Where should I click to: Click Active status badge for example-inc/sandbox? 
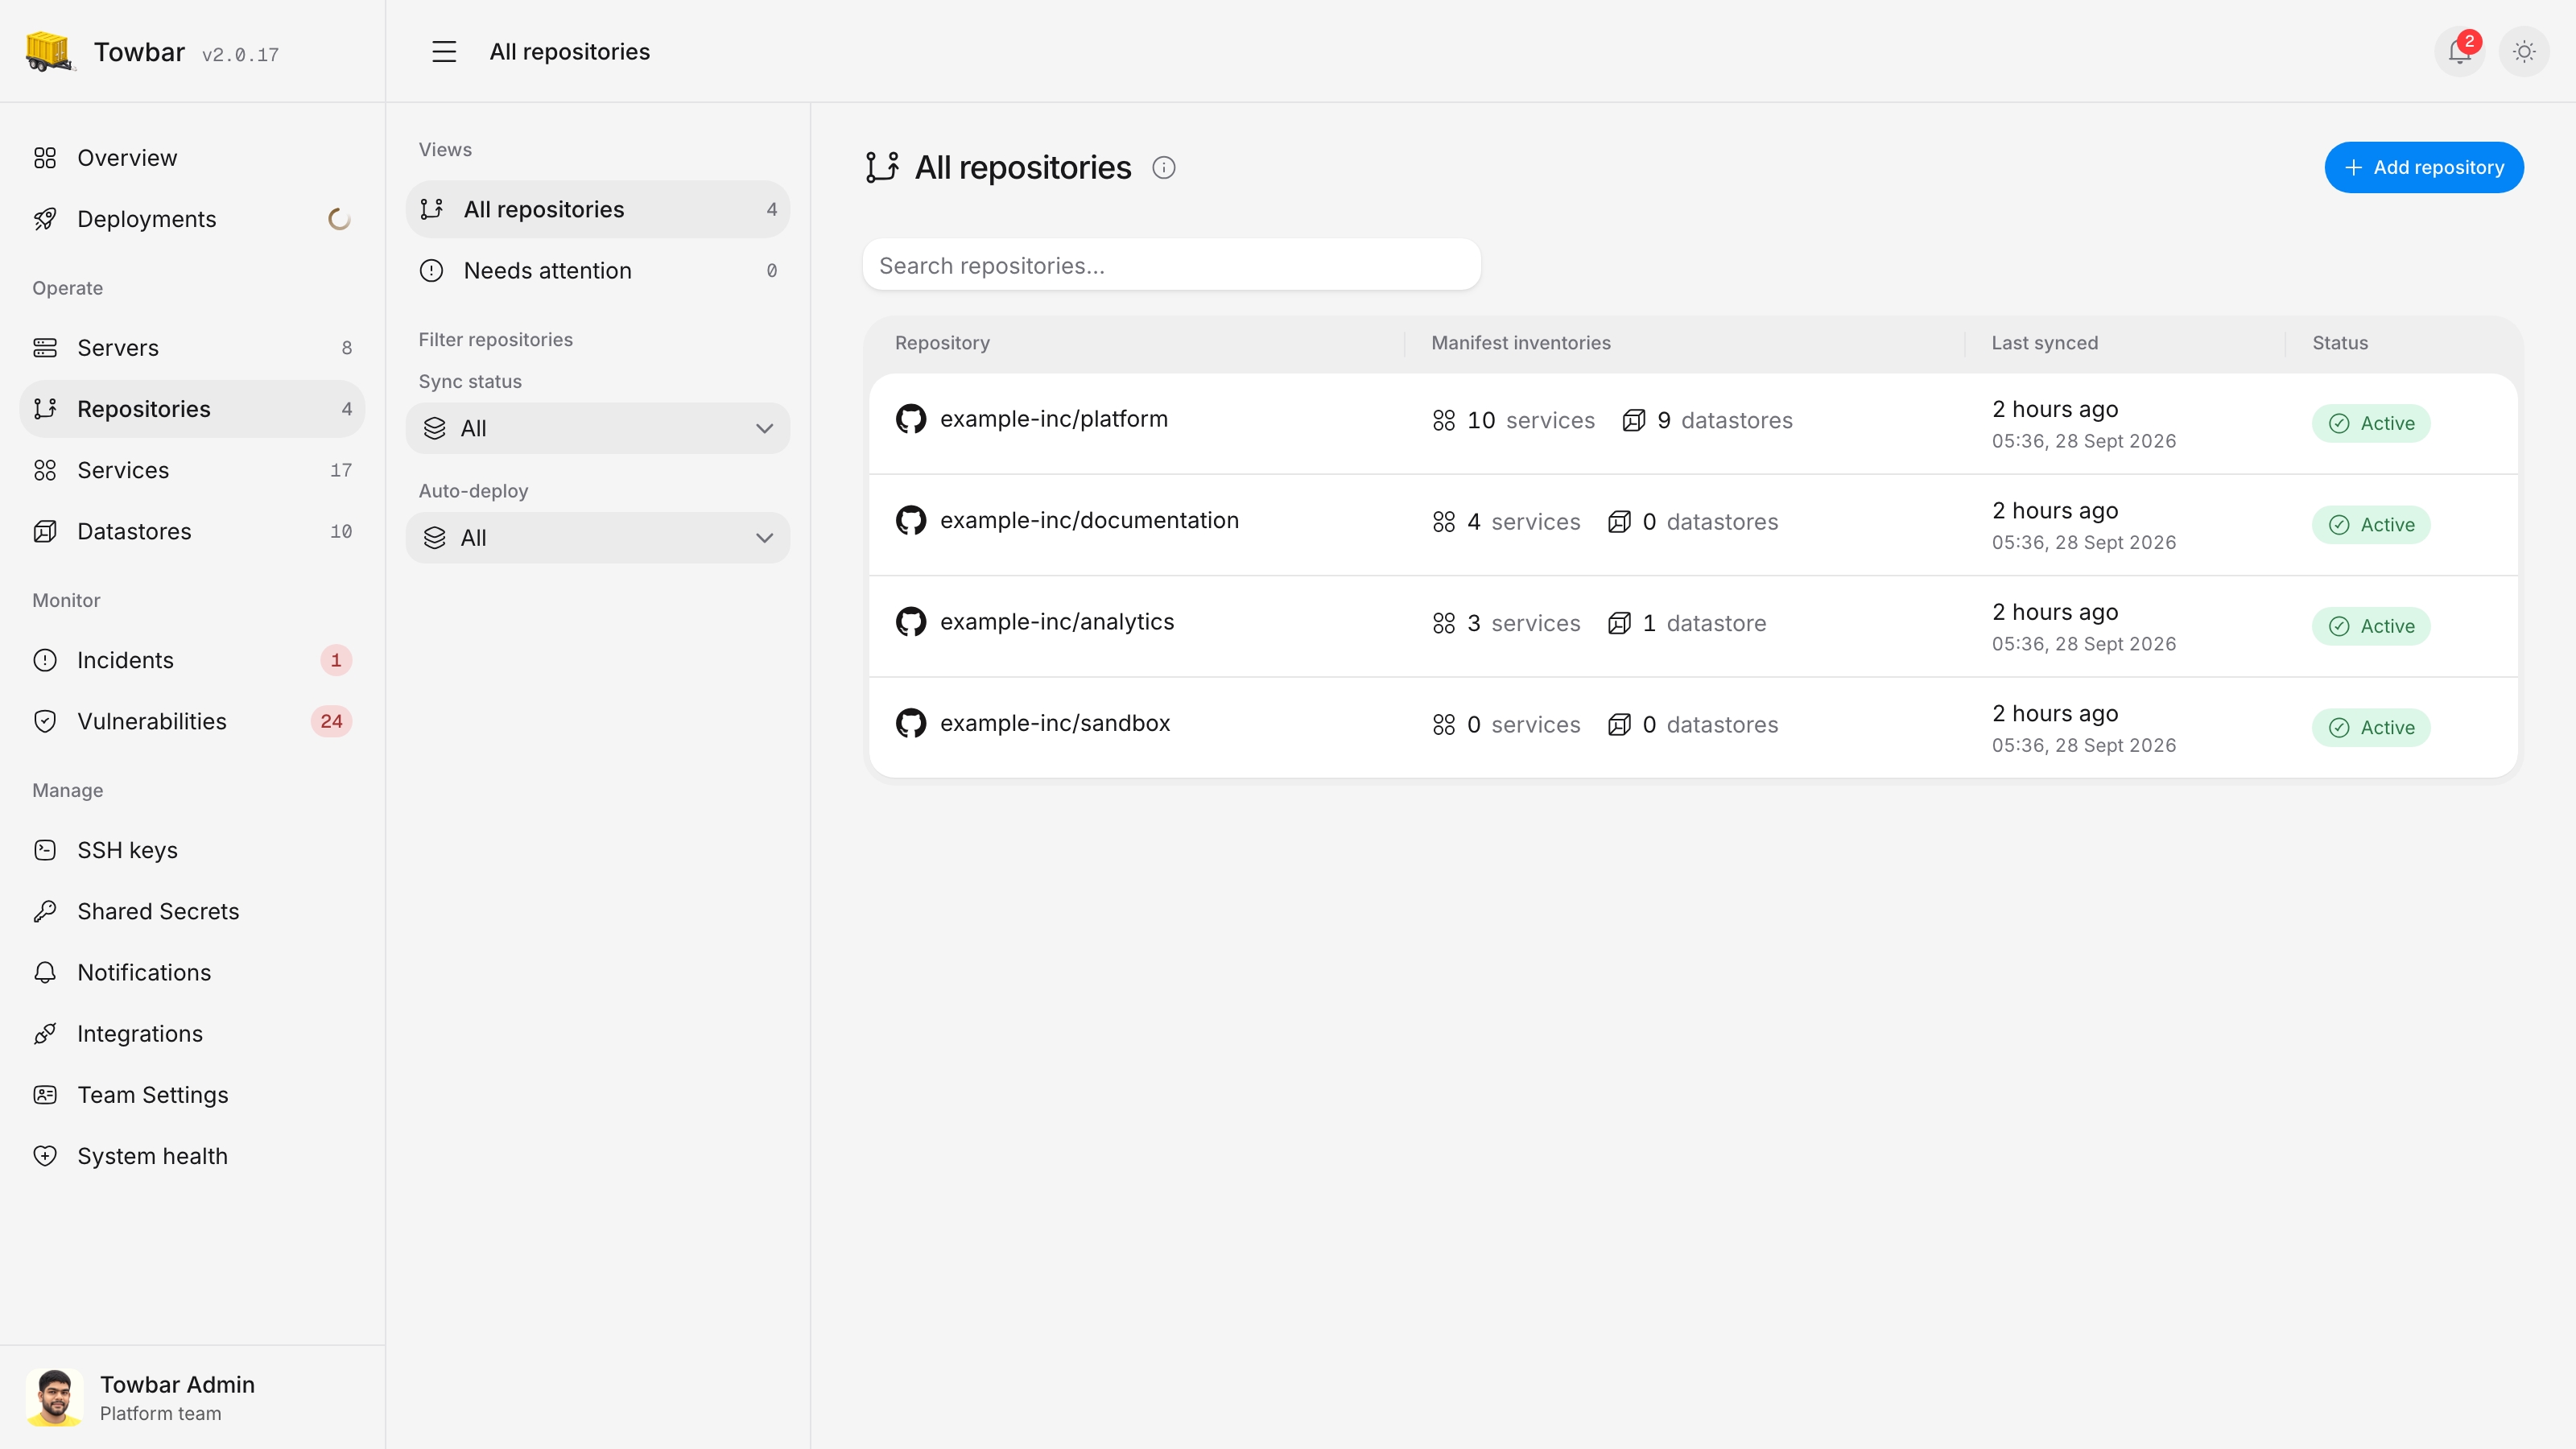click(2371, 727)
